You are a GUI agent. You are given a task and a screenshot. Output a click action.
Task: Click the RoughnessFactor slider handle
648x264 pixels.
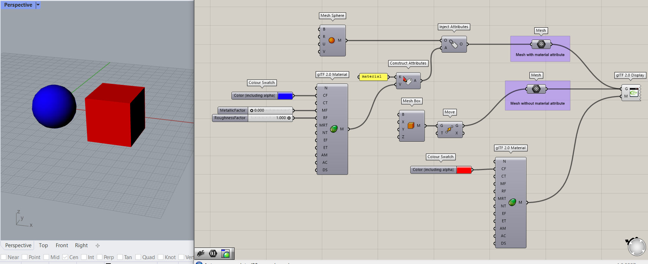point(289,118)
